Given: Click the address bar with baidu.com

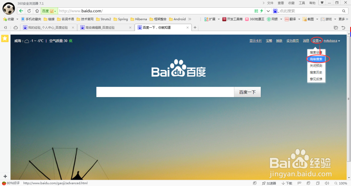Looking at the screenshot, I should pos(154,11).
